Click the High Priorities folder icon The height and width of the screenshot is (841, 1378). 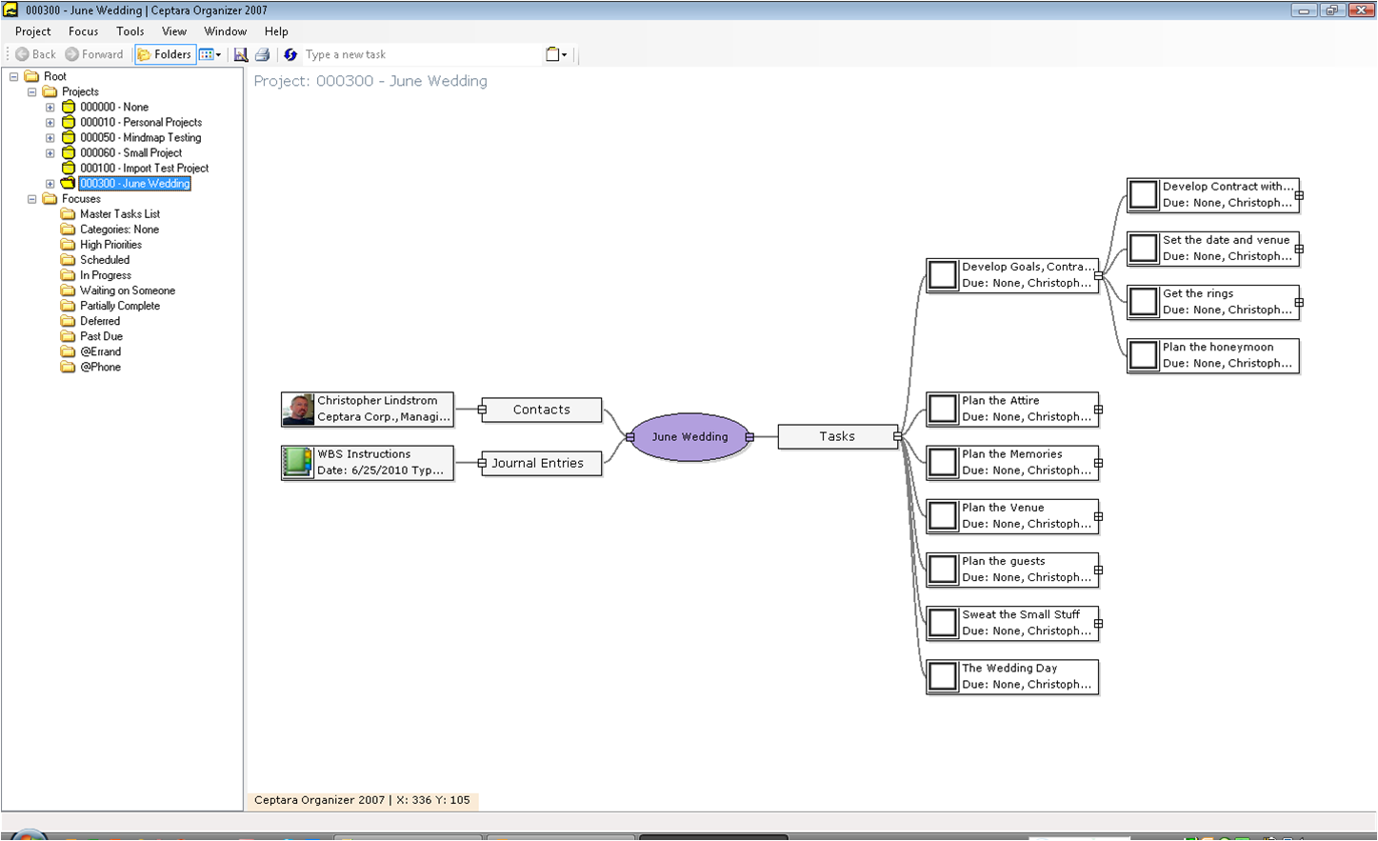point(68,245)
